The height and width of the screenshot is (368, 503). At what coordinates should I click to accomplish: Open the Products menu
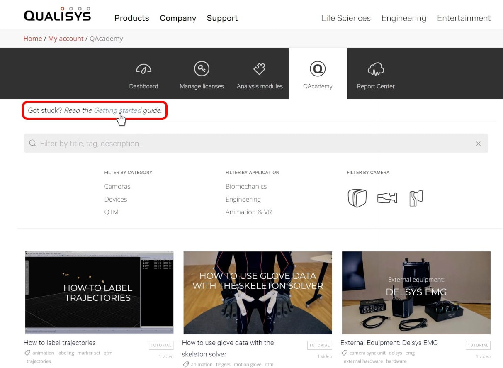tap(131, 18)
